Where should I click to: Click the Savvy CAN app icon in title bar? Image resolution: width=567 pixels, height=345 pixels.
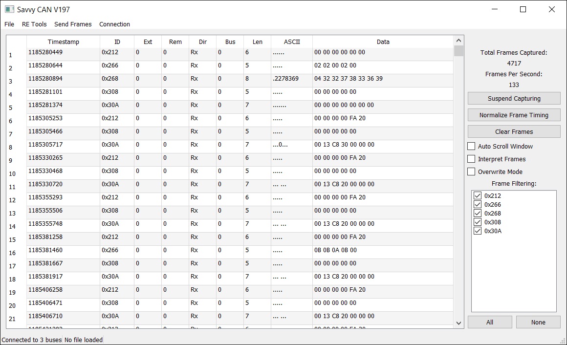tap(9, 9)
